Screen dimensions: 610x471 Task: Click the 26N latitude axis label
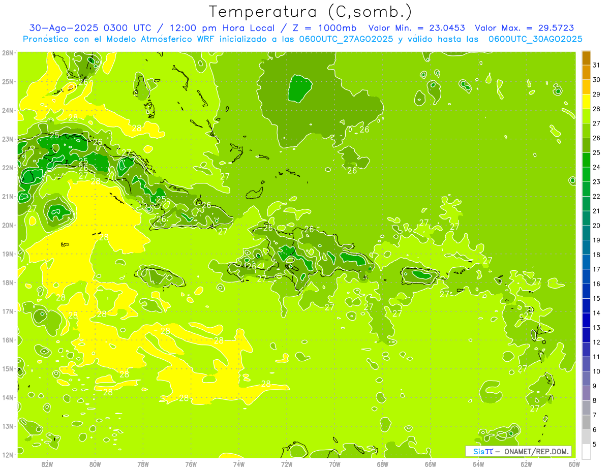(x=8, y=53)
